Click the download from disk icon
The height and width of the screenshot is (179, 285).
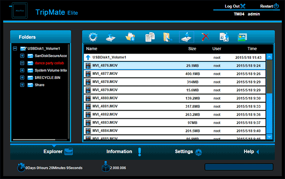(187, 37)
